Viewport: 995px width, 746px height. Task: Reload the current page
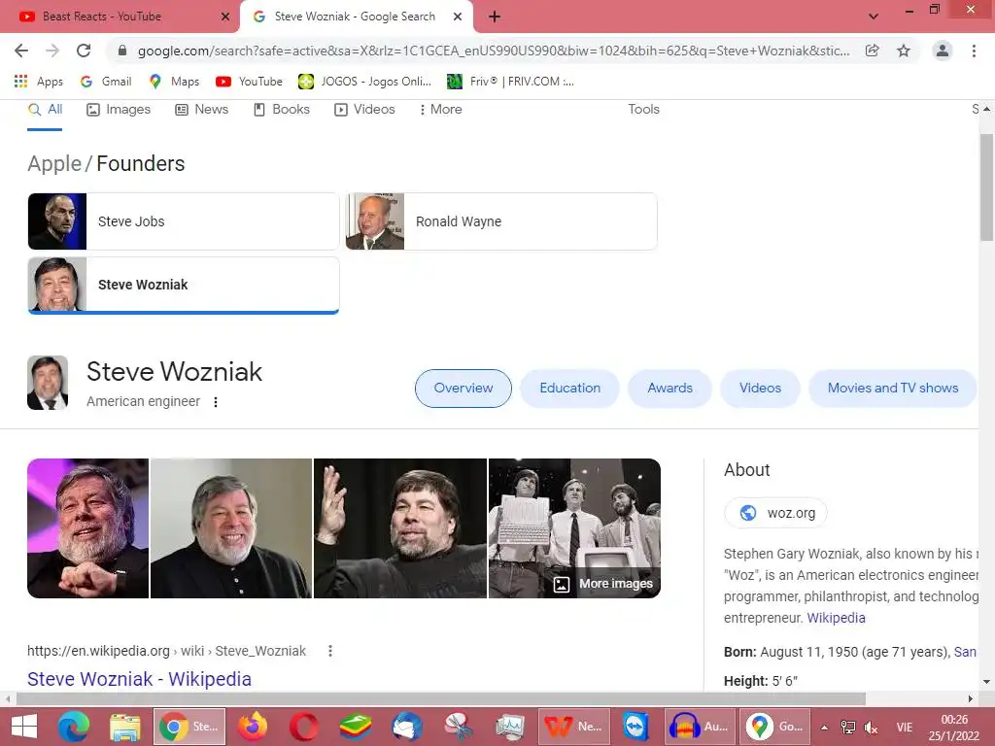pyautogui.click(x=84, y=51)
